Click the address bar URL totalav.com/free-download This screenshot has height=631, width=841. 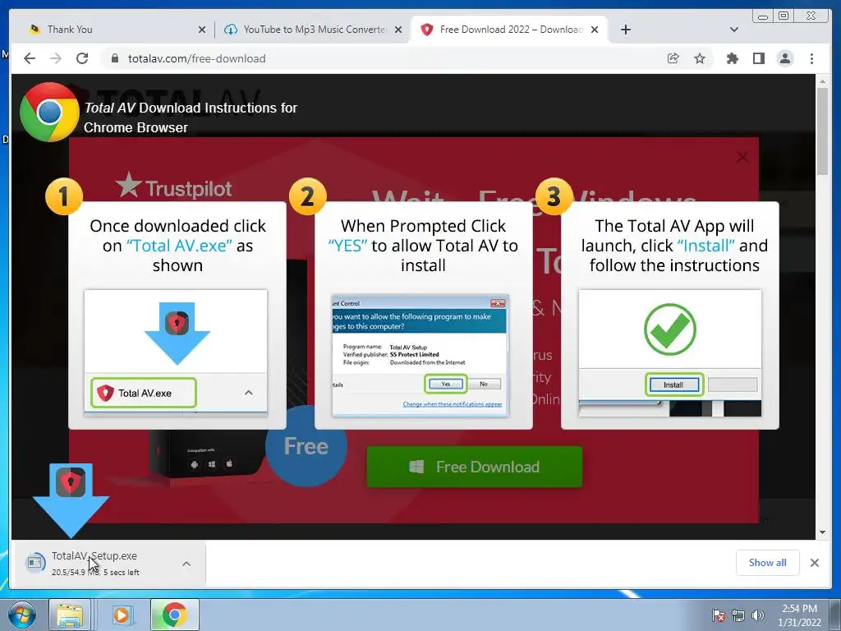(197, 58)
